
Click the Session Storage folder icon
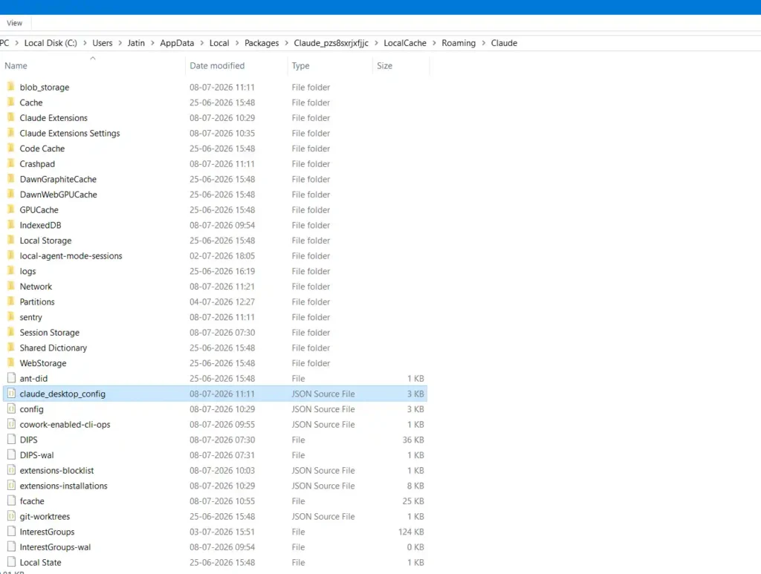(x=11, y=332)
